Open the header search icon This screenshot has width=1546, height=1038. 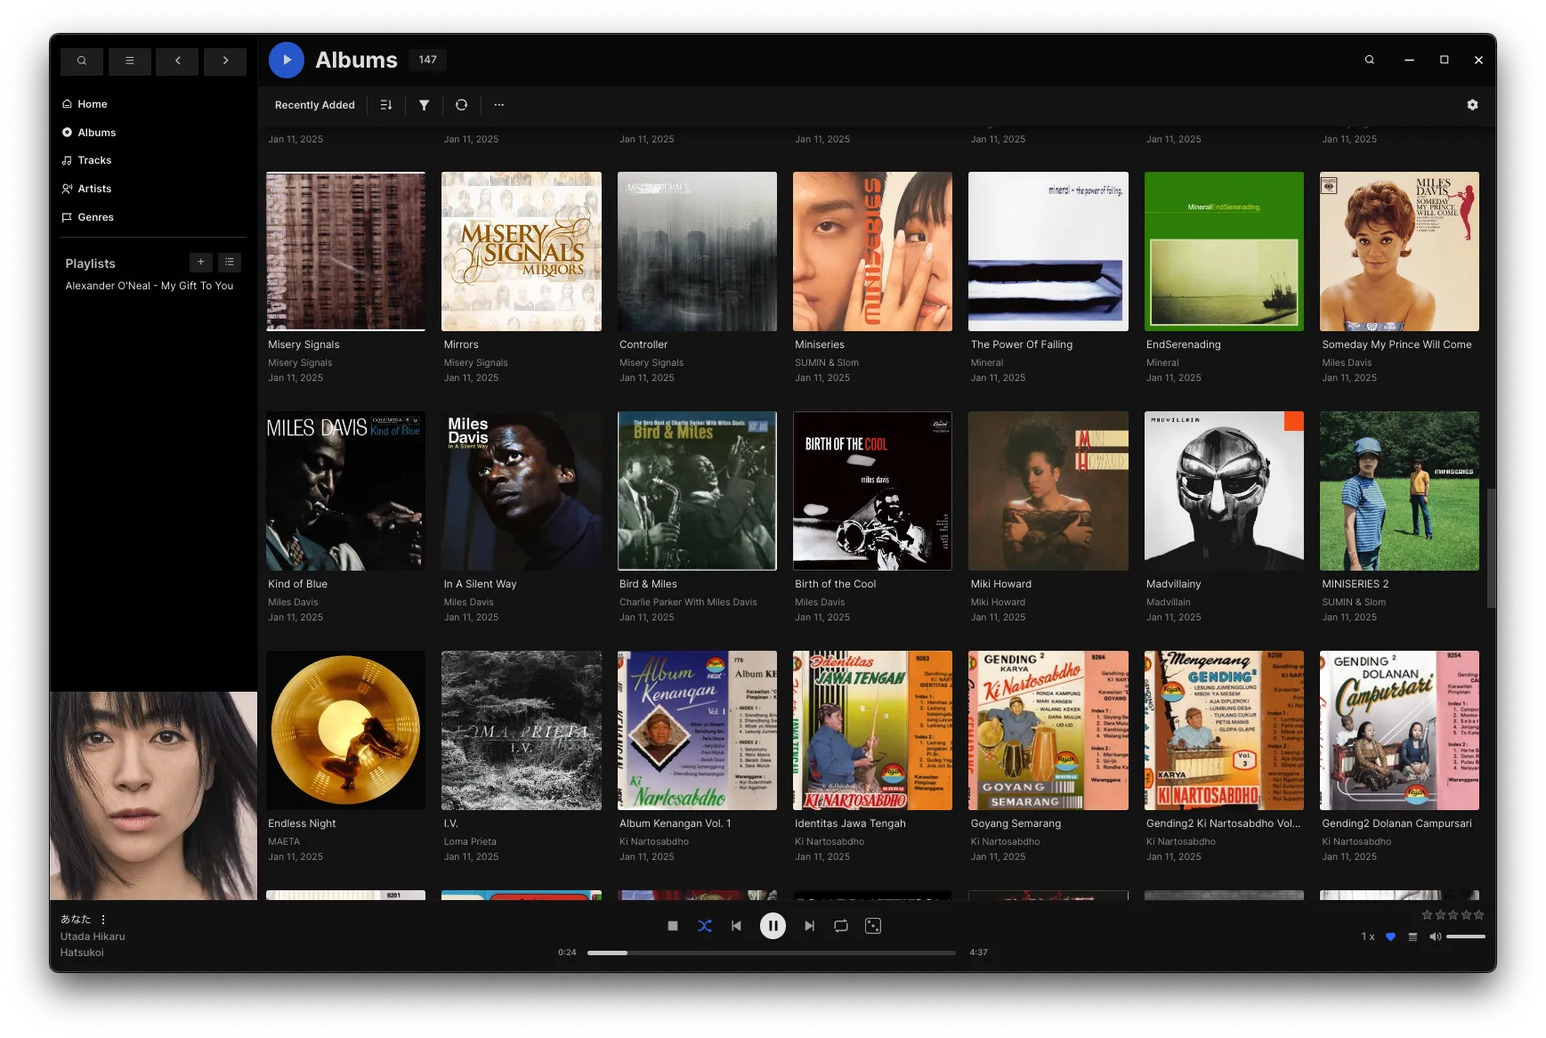pos(1370,61)
